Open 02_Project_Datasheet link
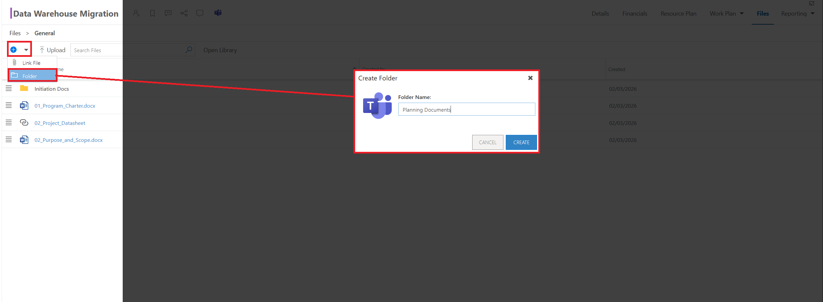Image resolution: width=823 pixels, height=302 pixels. (x=60, y=123)
